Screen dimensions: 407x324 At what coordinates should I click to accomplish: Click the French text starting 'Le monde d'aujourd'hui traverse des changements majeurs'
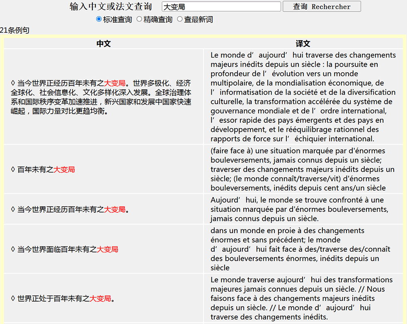tap(303, 97)
